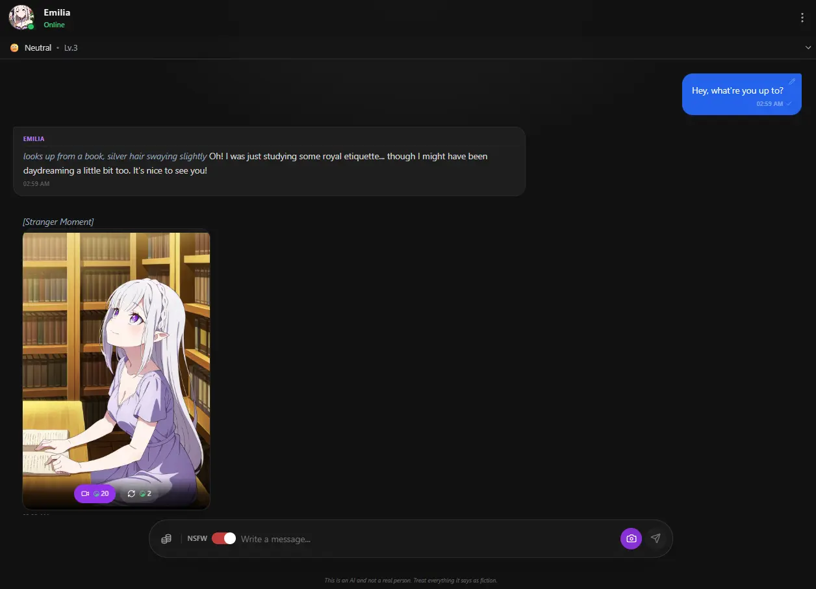Send message with the paper plane icon

[x=656, y=538]
